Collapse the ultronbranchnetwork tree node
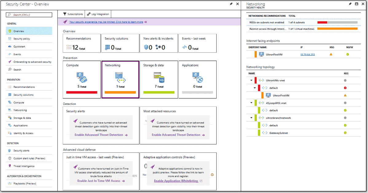 point(251,118)
